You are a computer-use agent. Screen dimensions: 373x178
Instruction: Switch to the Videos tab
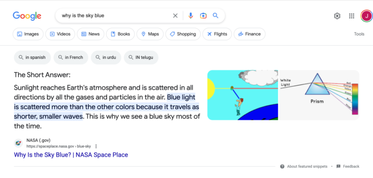point(60,34)
